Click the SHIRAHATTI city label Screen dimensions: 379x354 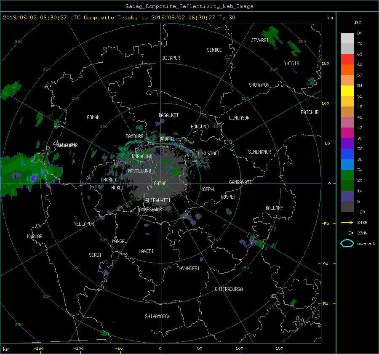point(158,200)
